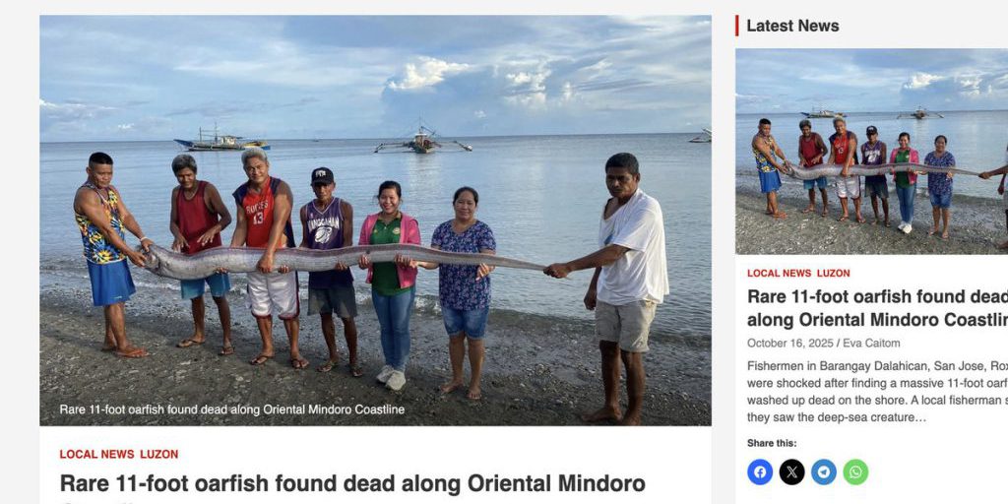The width and height of the screenshot is (1008, 504).
Task: Click the Latest News section heading
Action: [x=792, y=26]
